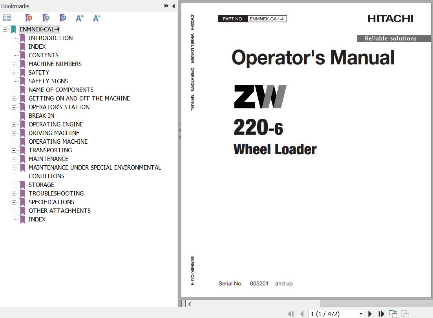Expand the MAINTENANCE bookmark

pos(14,159)
